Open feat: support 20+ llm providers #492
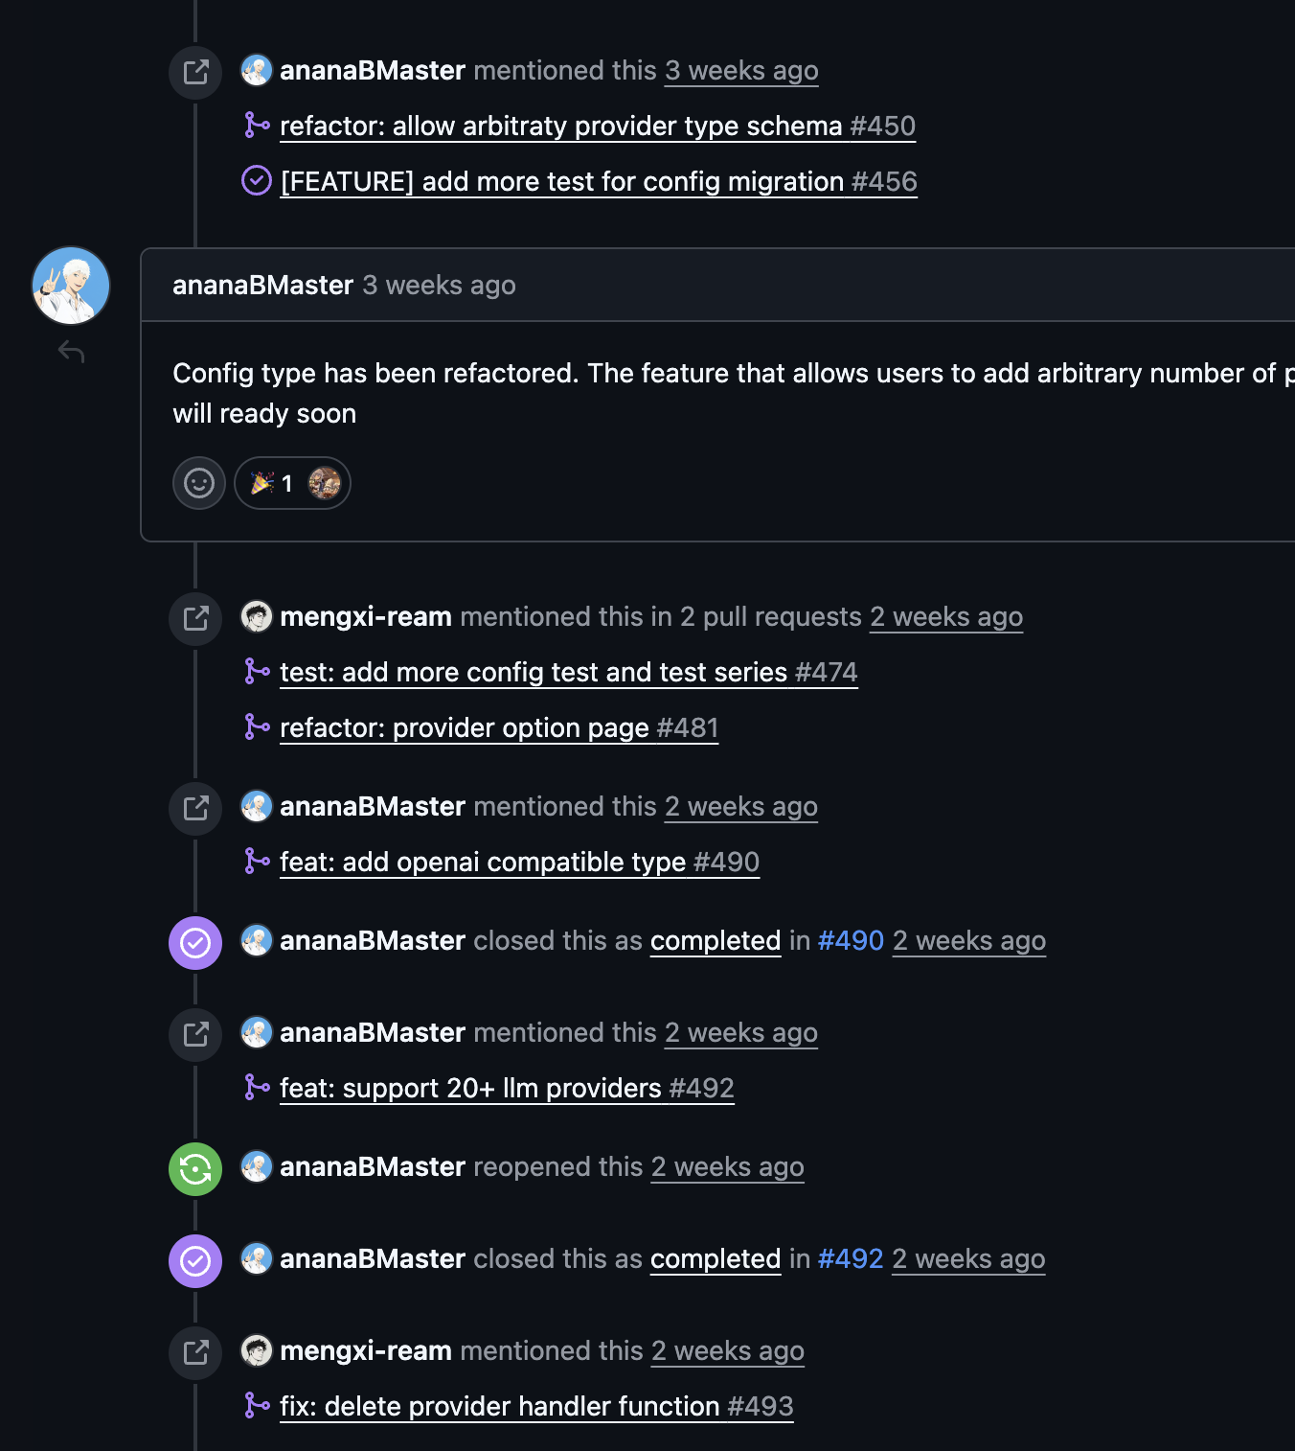The width and height of the screenshot is (1295, 1451). (507, 1089)
